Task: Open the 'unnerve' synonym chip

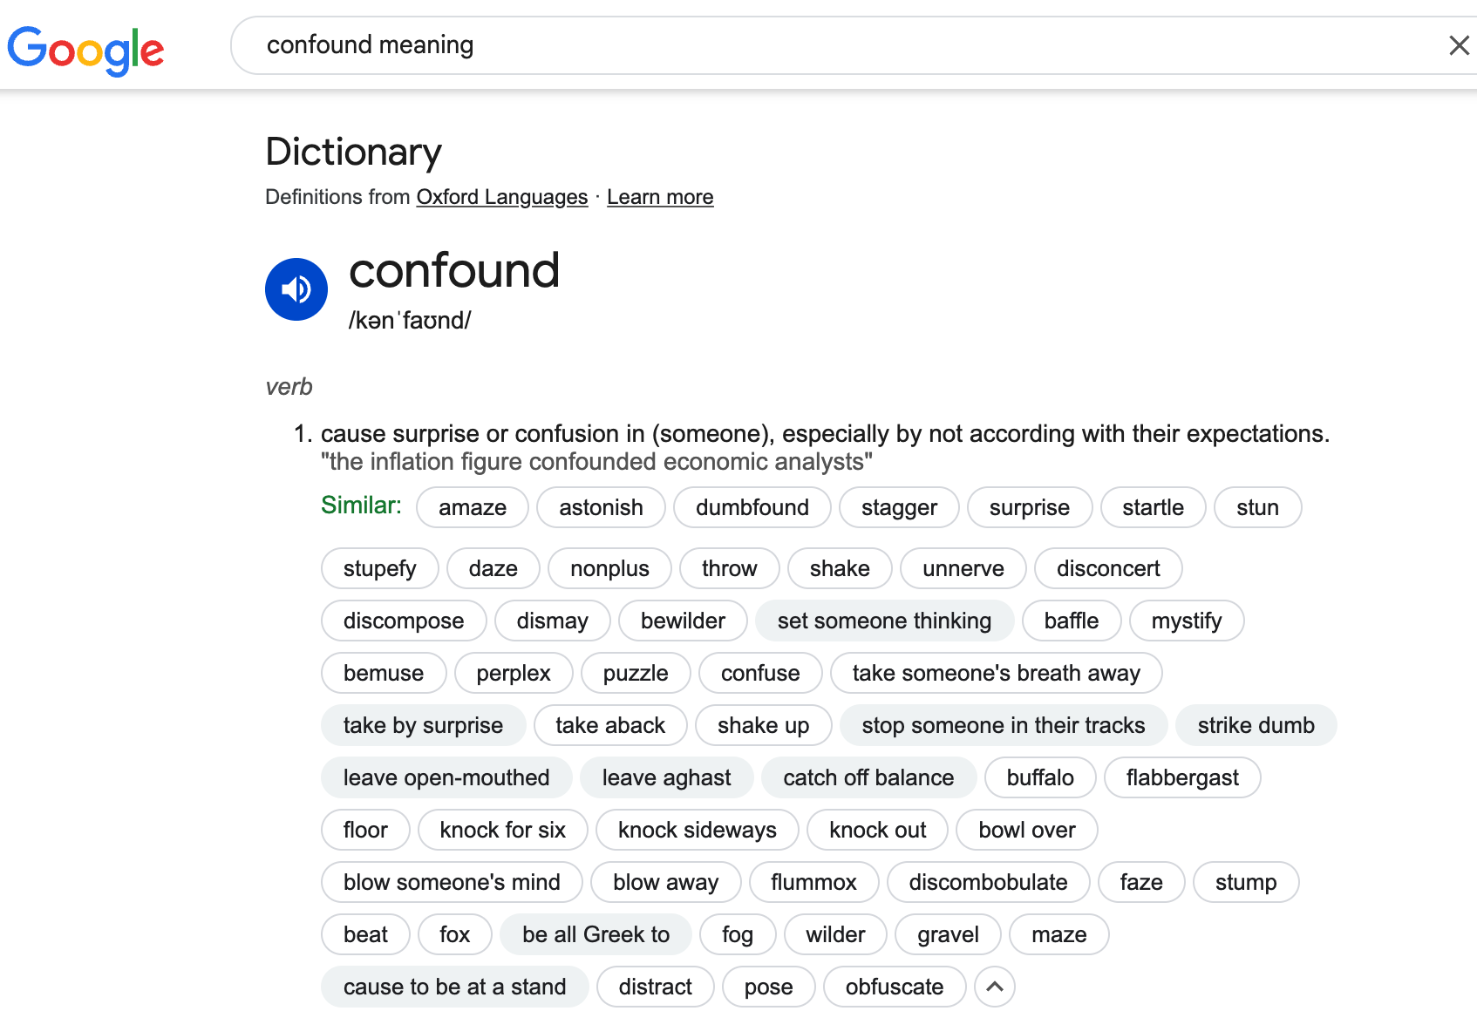Action: coord(963,568)
